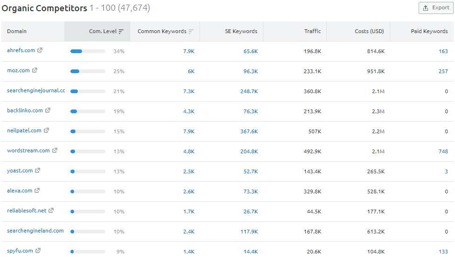Select alexa.com costs value 528.1K
Image resolution: width=455 pixels, height=260 pixels.
[x=376, y=191]
